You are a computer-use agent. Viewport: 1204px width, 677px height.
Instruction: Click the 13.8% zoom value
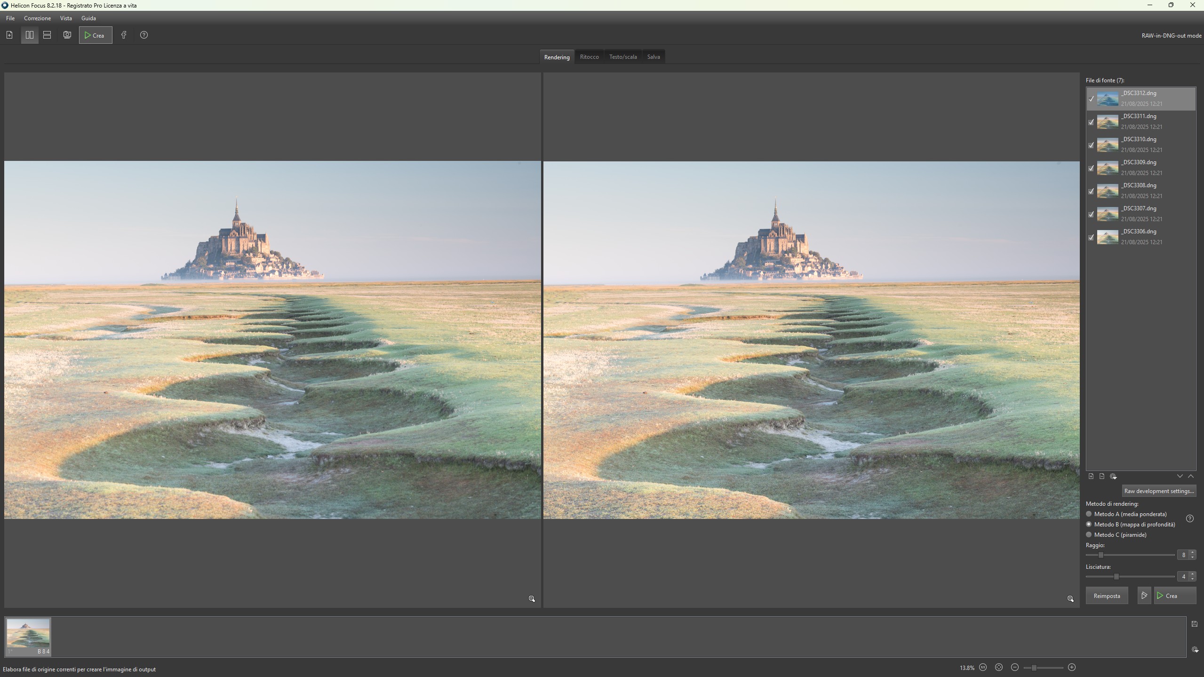967,668
